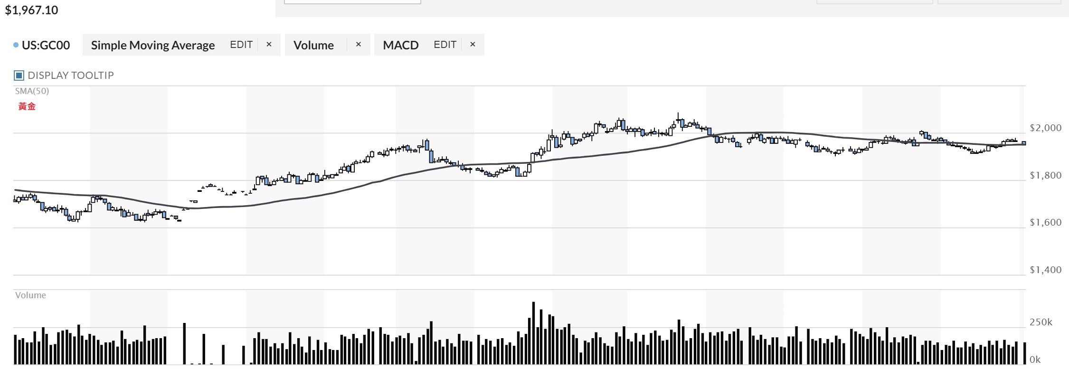Click the MACD indicator chip label
Screen dimensions: 1069x369
tap(400, 45)
